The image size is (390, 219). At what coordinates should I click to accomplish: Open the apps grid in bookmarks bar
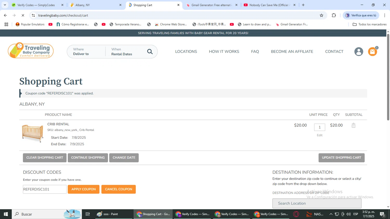tap(6, 24)
